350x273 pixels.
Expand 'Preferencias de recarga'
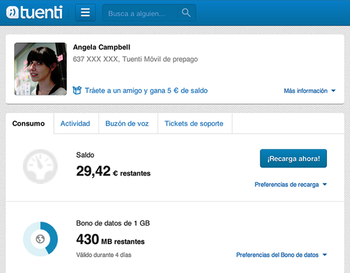click(x=290, y=185)
